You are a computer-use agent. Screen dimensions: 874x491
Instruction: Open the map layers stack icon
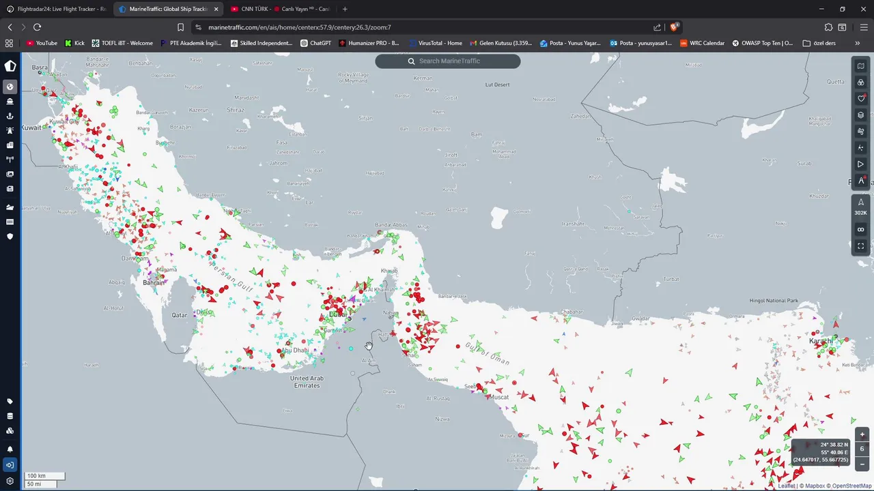[x=861, y=115]
